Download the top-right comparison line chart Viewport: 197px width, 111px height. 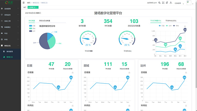coord(185,26)
